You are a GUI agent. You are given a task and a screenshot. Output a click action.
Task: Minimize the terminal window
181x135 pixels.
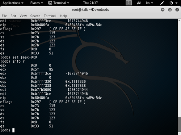[163, 10]
